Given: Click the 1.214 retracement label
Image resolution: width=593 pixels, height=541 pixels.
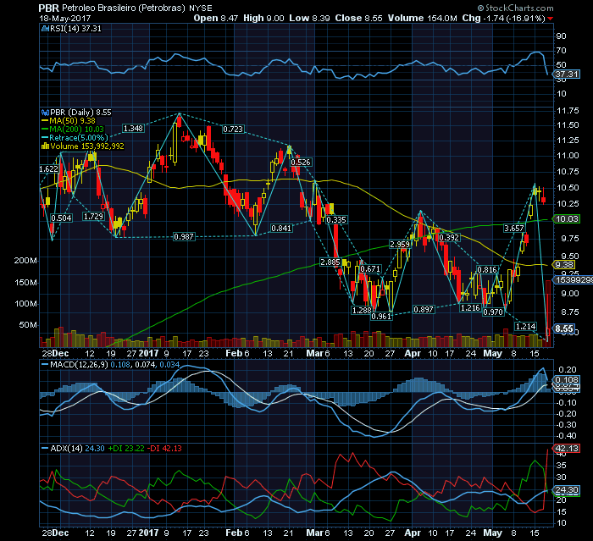Looking at the screenshot, I should [526, 326].
